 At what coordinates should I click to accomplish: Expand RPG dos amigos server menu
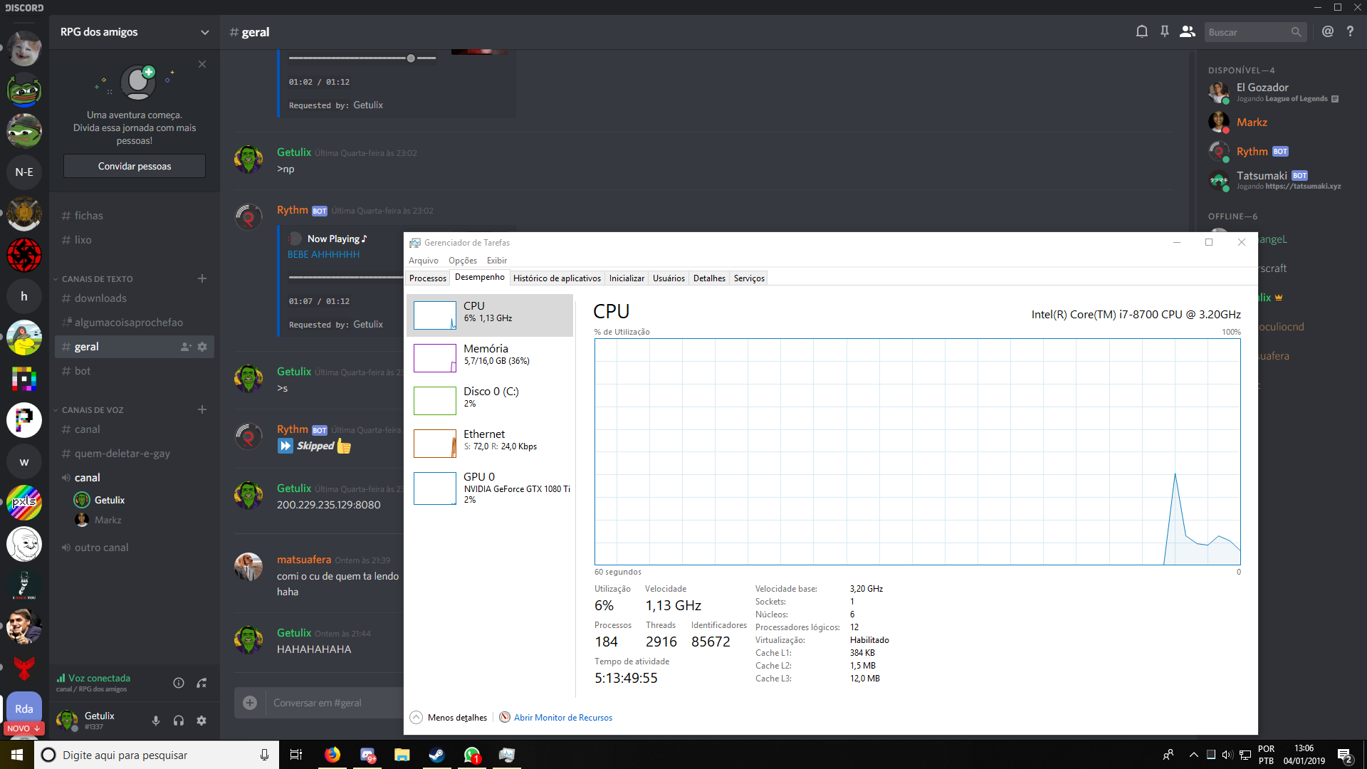click(135, 32)
